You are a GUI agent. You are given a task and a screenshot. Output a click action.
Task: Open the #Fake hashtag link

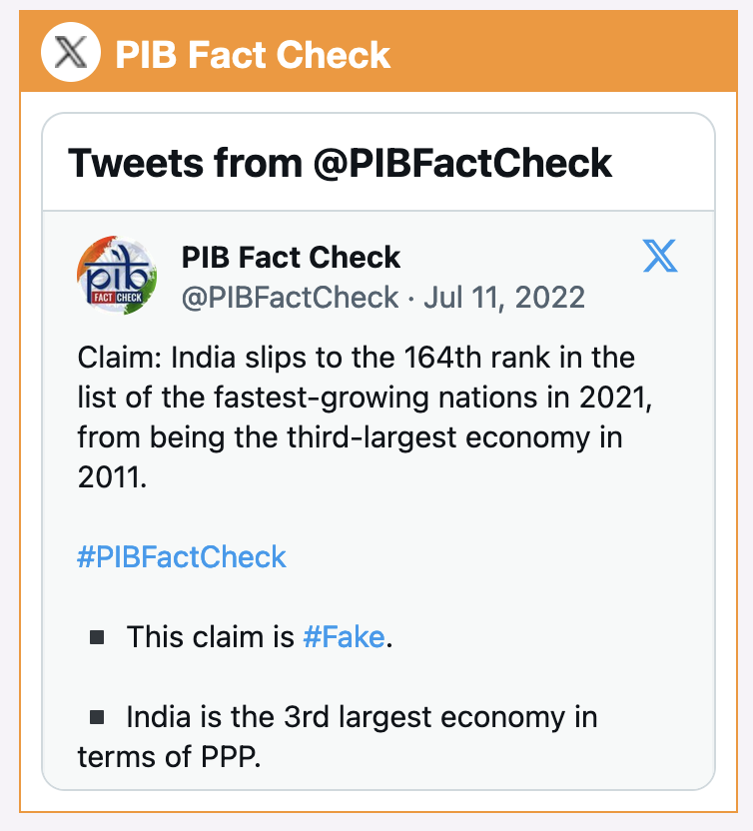345,635
